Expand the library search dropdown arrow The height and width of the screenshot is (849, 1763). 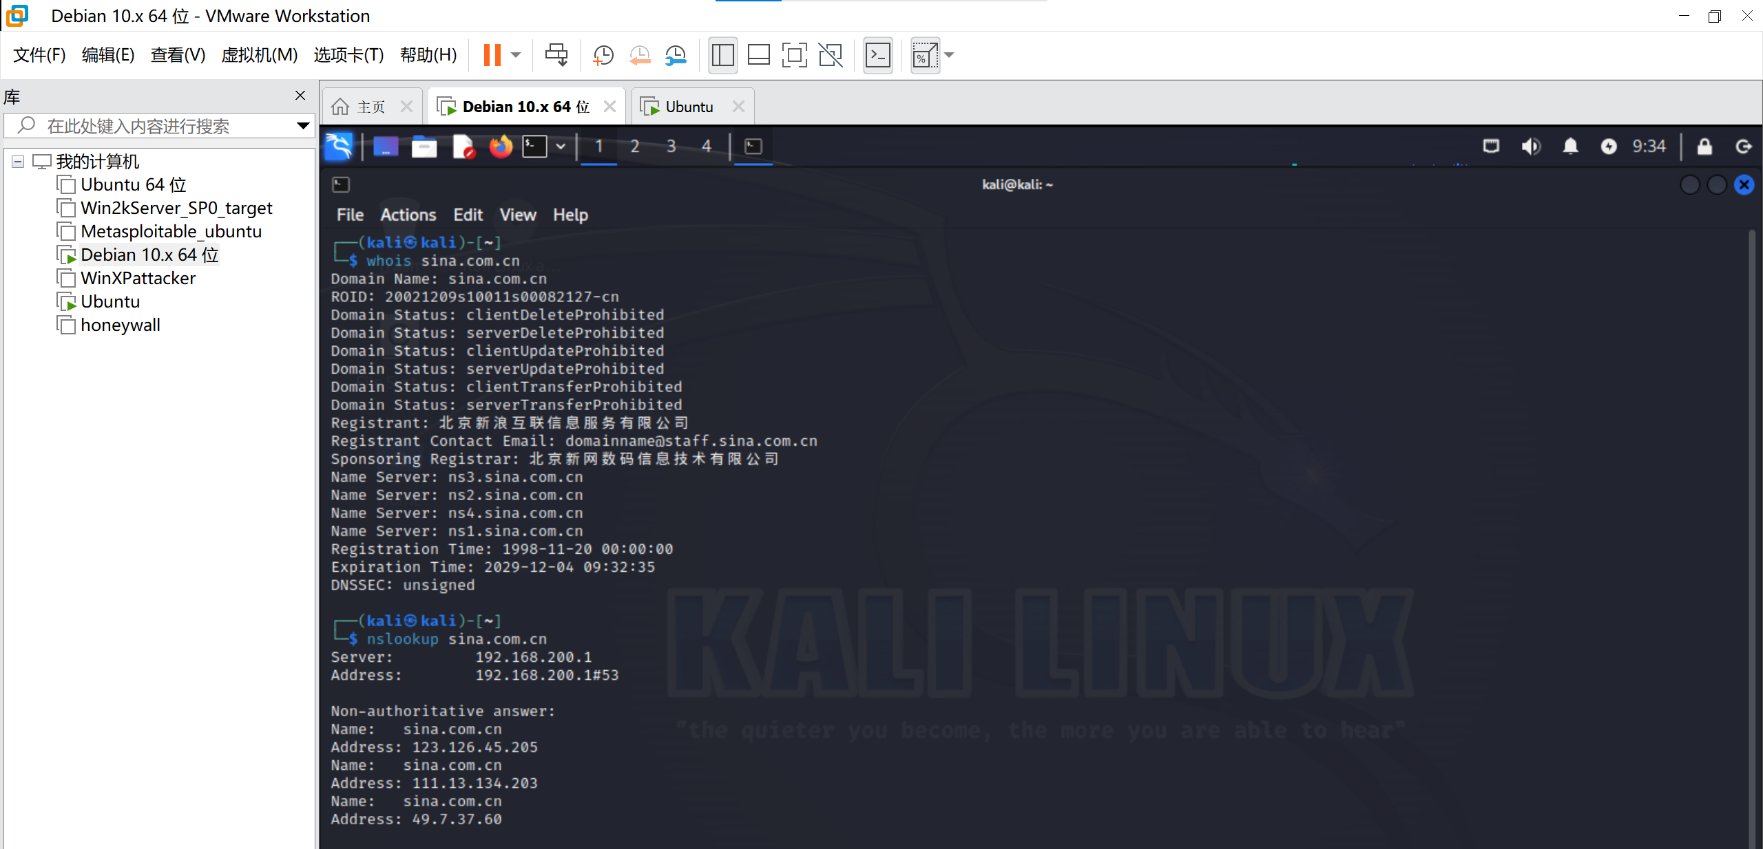[x=302, y=126]
